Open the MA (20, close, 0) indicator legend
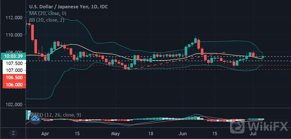The image size is (291, 139). 48,13
